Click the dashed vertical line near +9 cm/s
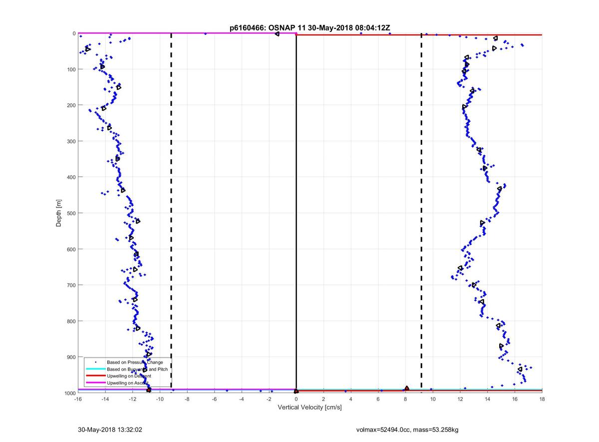Screen dimensions: 599x442 pos(422,213)
